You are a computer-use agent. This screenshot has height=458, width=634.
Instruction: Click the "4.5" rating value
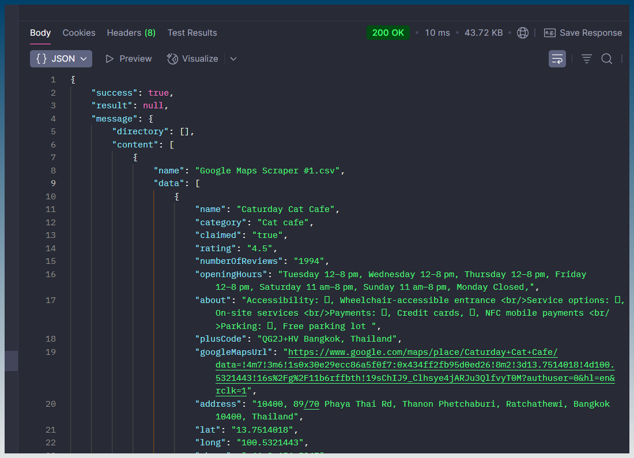(259, 248)
